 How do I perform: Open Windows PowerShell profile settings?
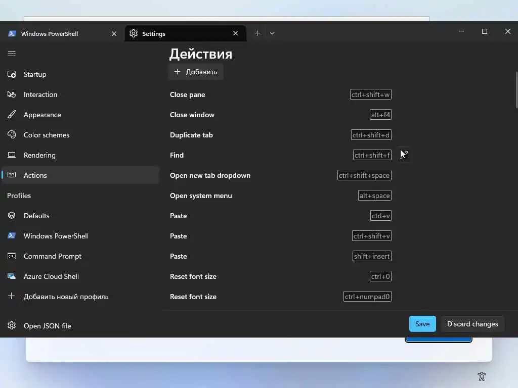click(x=80, y=235)
